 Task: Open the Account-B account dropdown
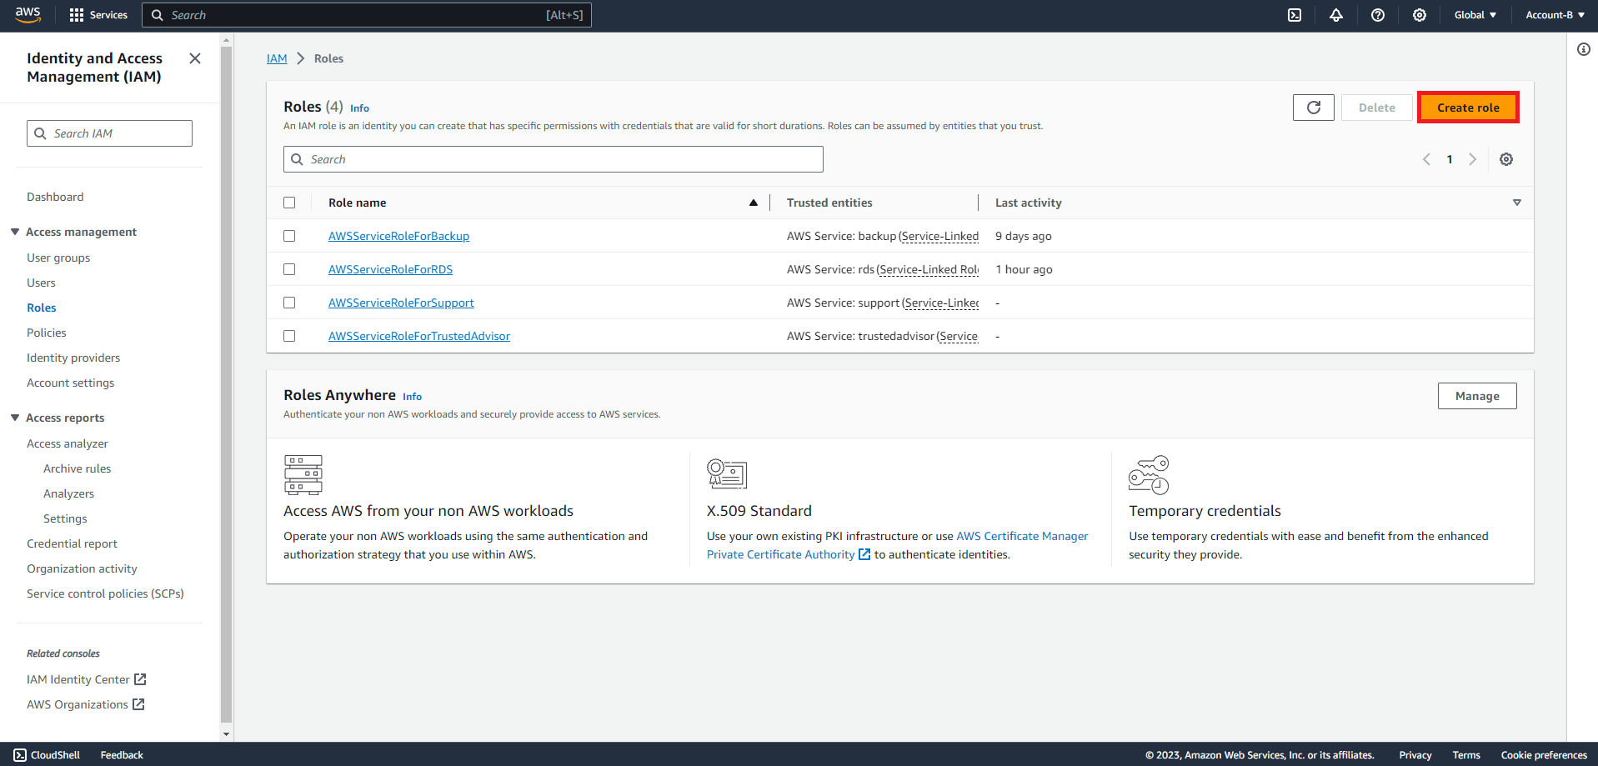(1555, 15)
